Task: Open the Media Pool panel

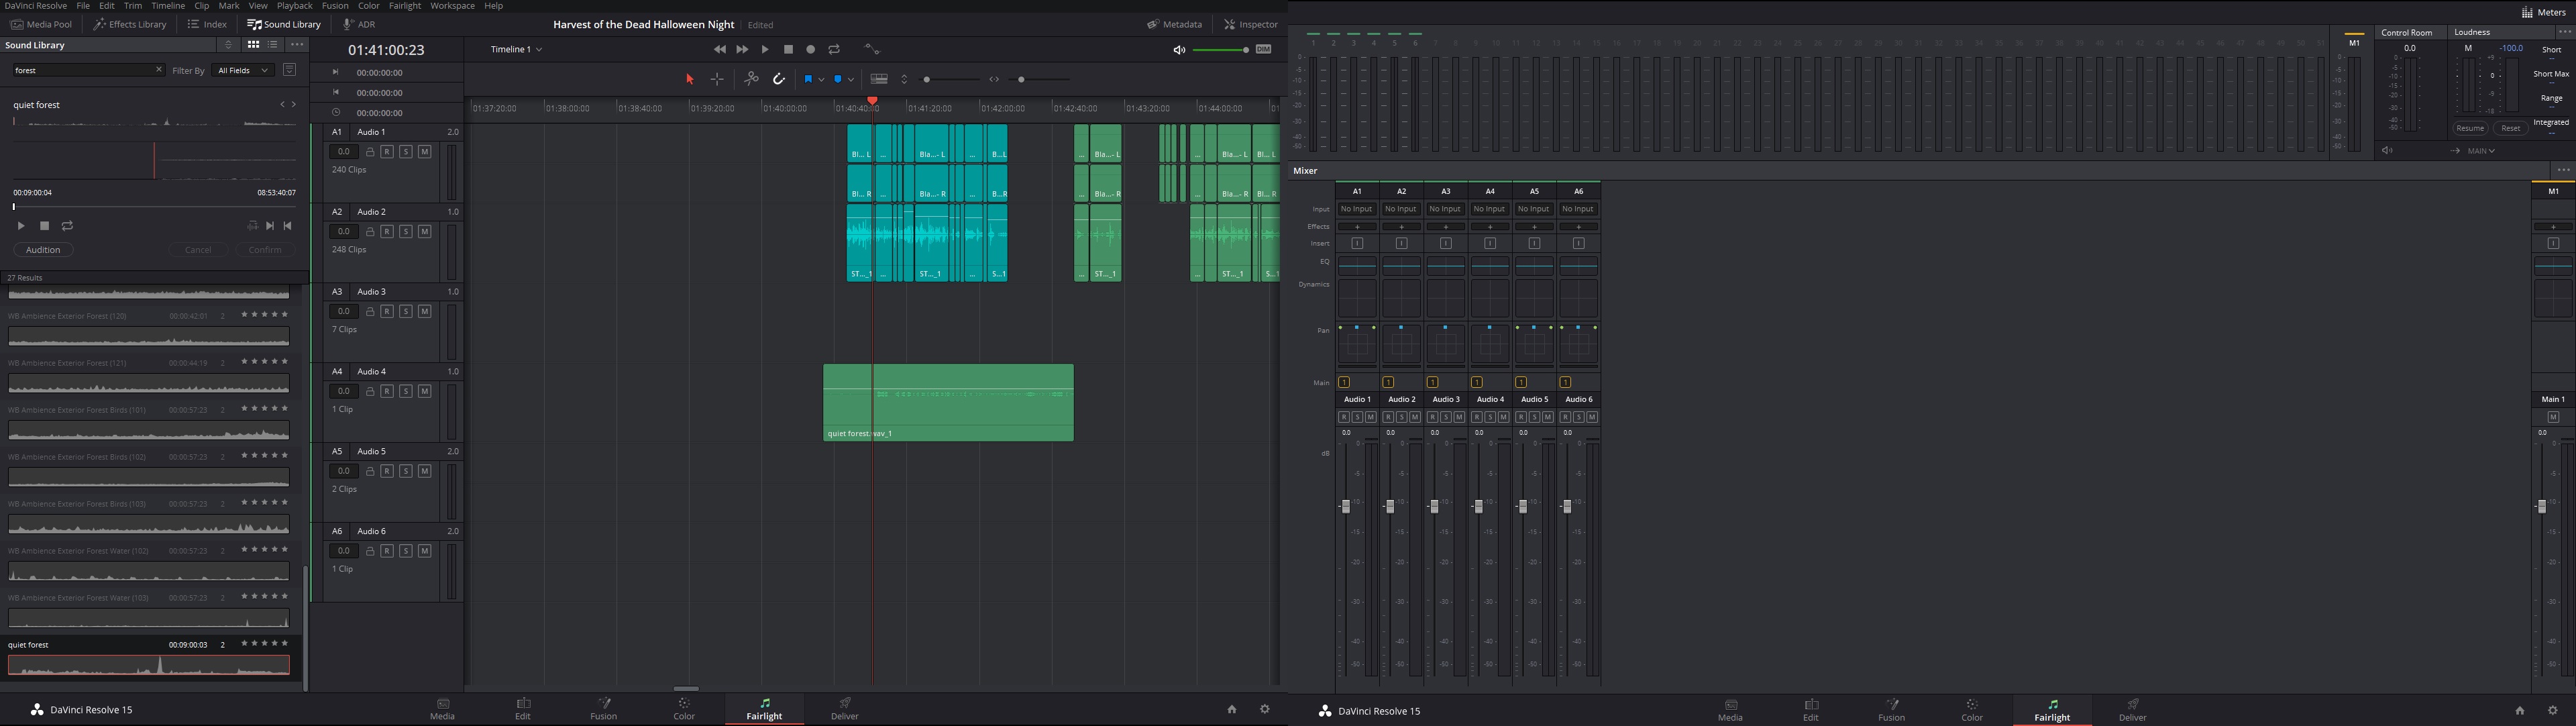Action: coord(42,24)
